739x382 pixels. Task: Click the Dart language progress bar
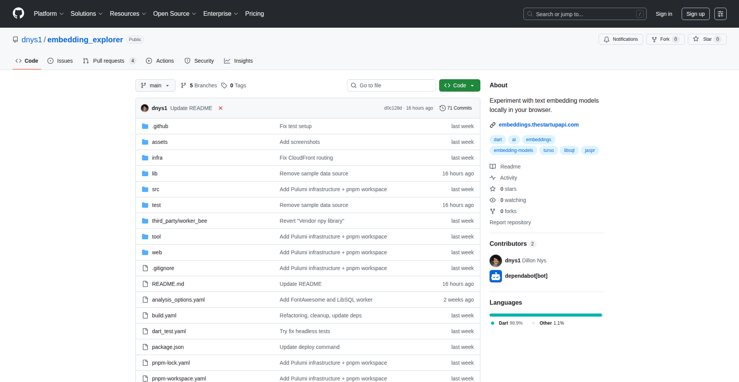(545, 315)
